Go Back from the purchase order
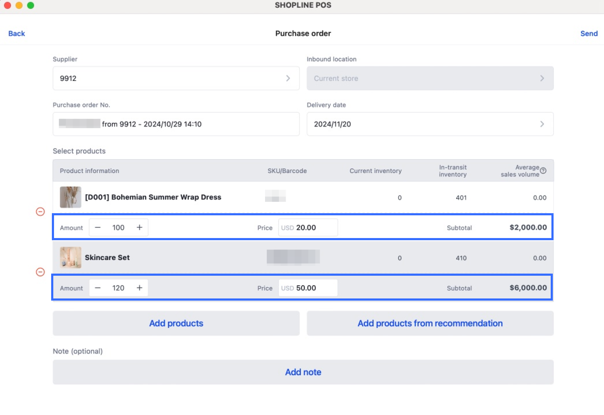The width and height of the screenshot is (604, 415). coord(17,33)
